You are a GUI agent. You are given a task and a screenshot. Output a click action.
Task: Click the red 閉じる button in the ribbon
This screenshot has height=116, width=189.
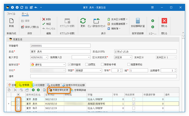[164, 23]
